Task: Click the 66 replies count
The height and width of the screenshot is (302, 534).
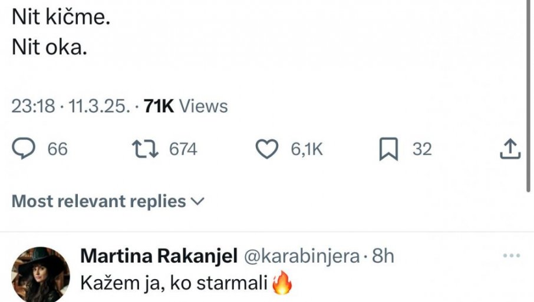Action: tap(58, 150)
